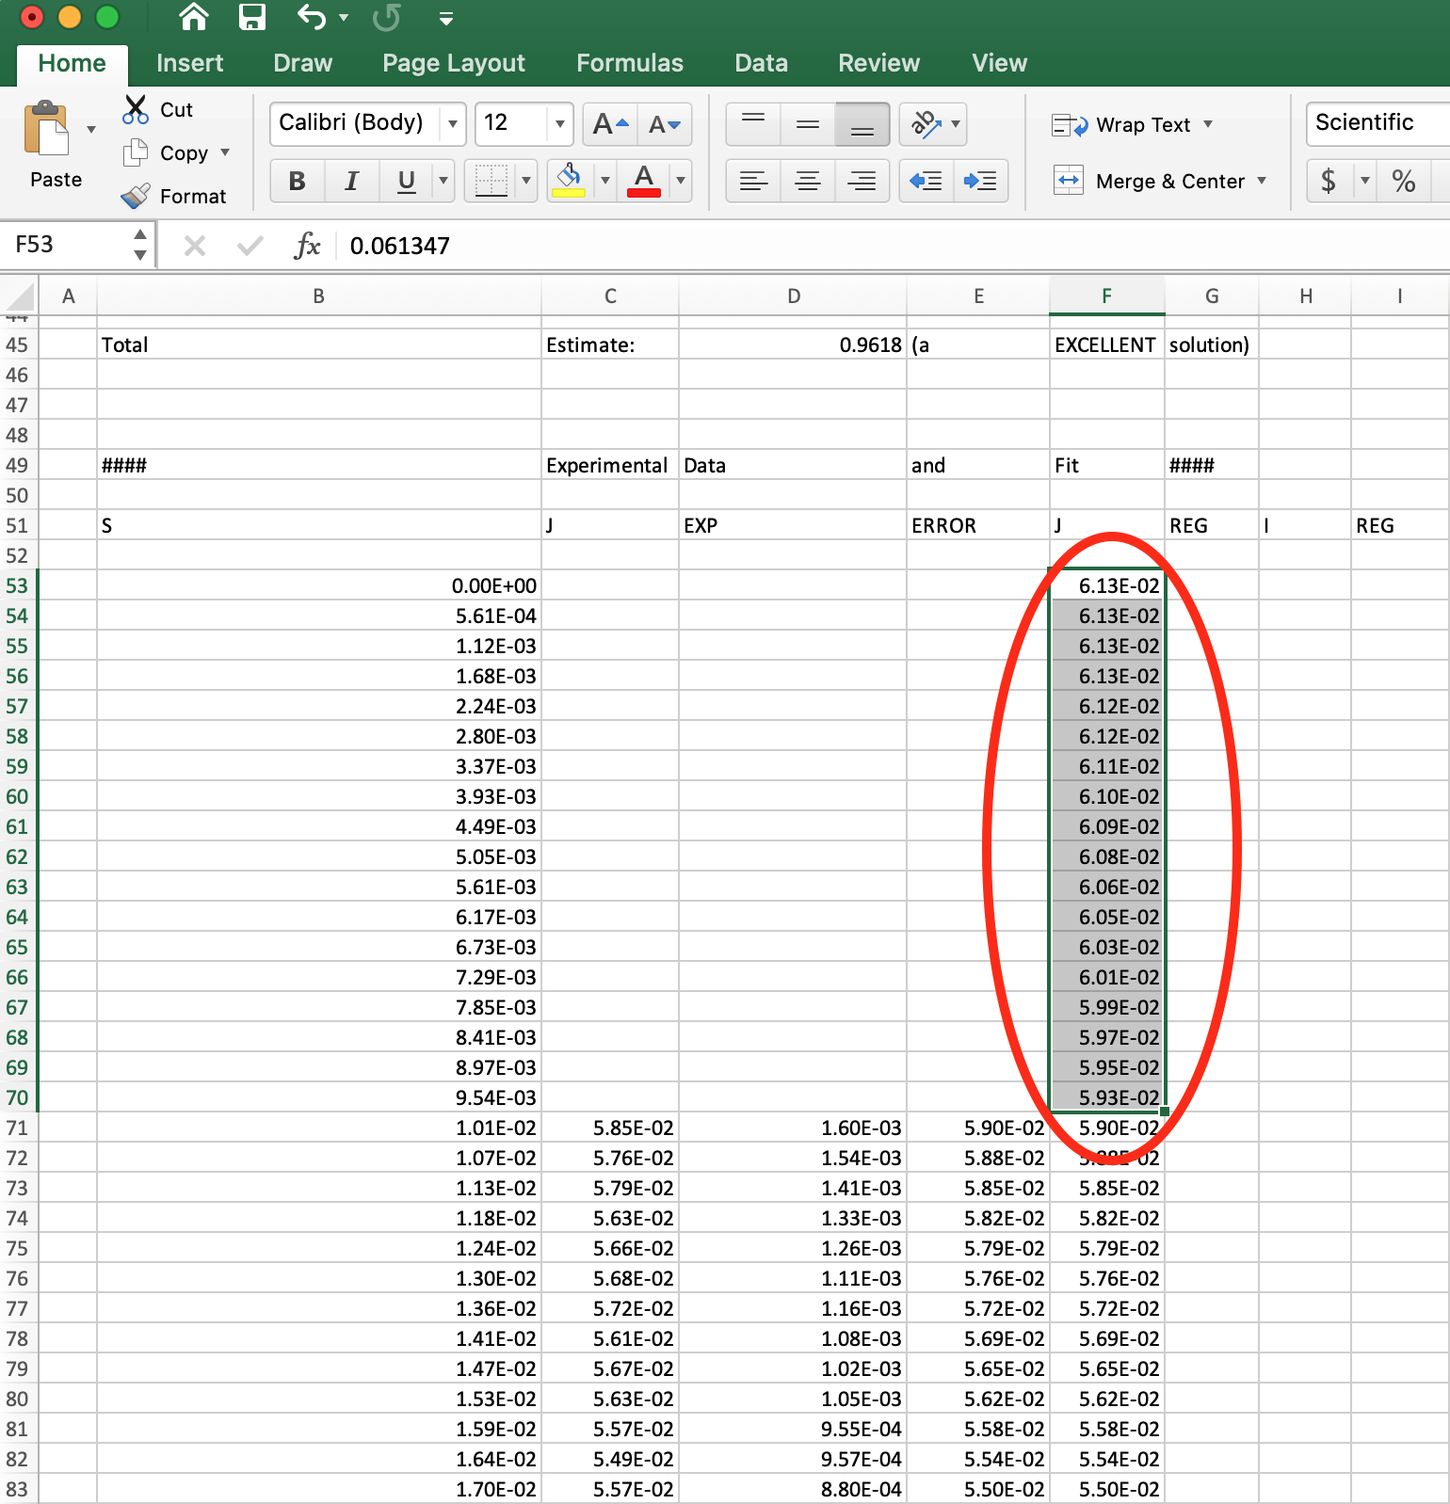
Task: Select column F by its header
Action: [1106, 296]
